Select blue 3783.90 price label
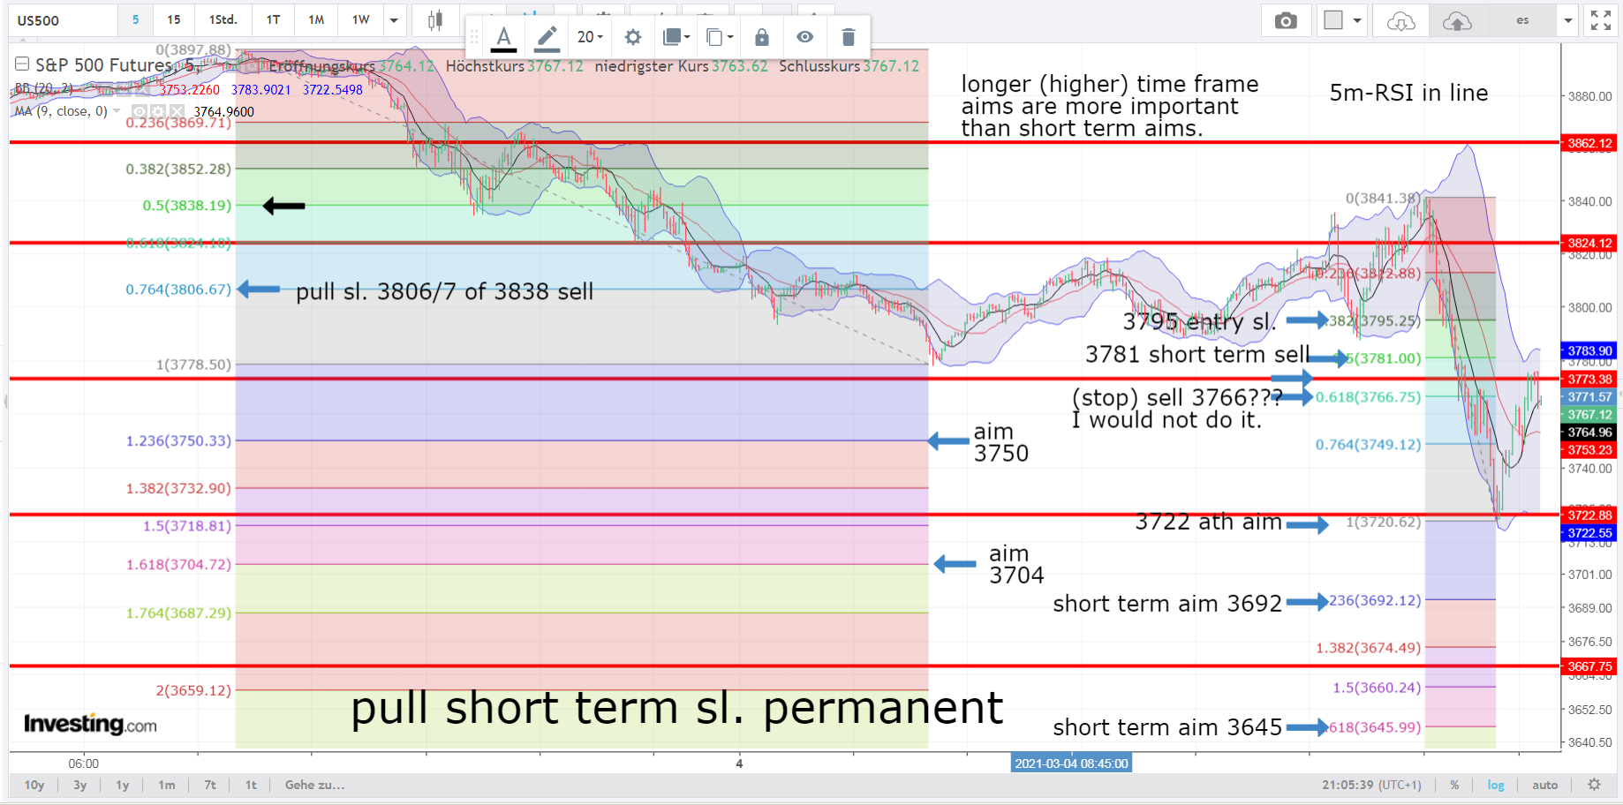This screenshot has width=1623, height=805. point(1589,351)
